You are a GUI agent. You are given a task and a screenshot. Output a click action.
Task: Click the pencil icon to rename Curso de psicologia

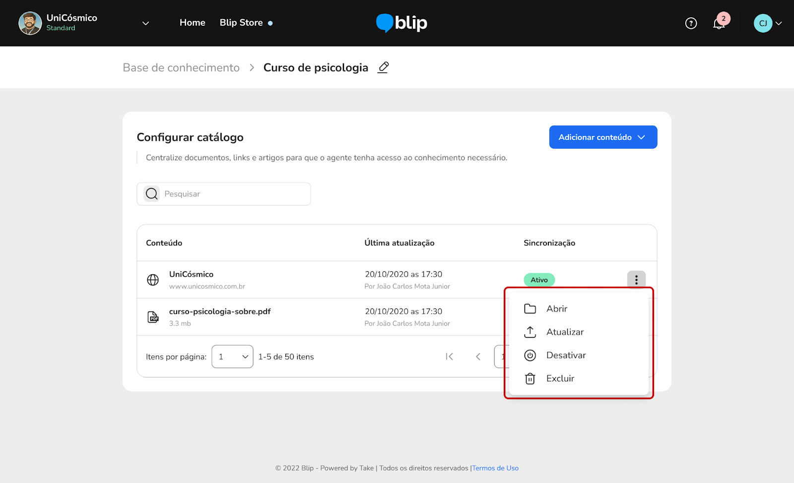[x=383, y=67]
